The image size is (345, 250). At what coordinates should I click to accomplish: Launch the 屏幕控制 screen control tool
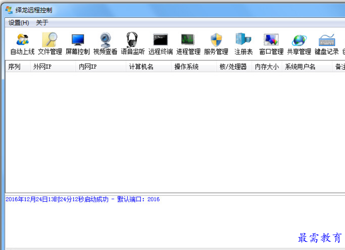coord(78,44)
